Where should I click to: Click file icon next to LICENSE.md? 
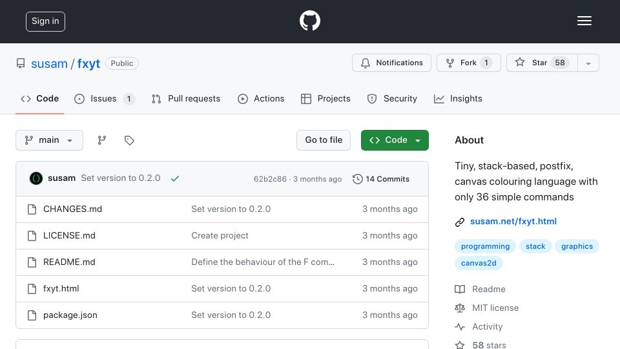32,236
